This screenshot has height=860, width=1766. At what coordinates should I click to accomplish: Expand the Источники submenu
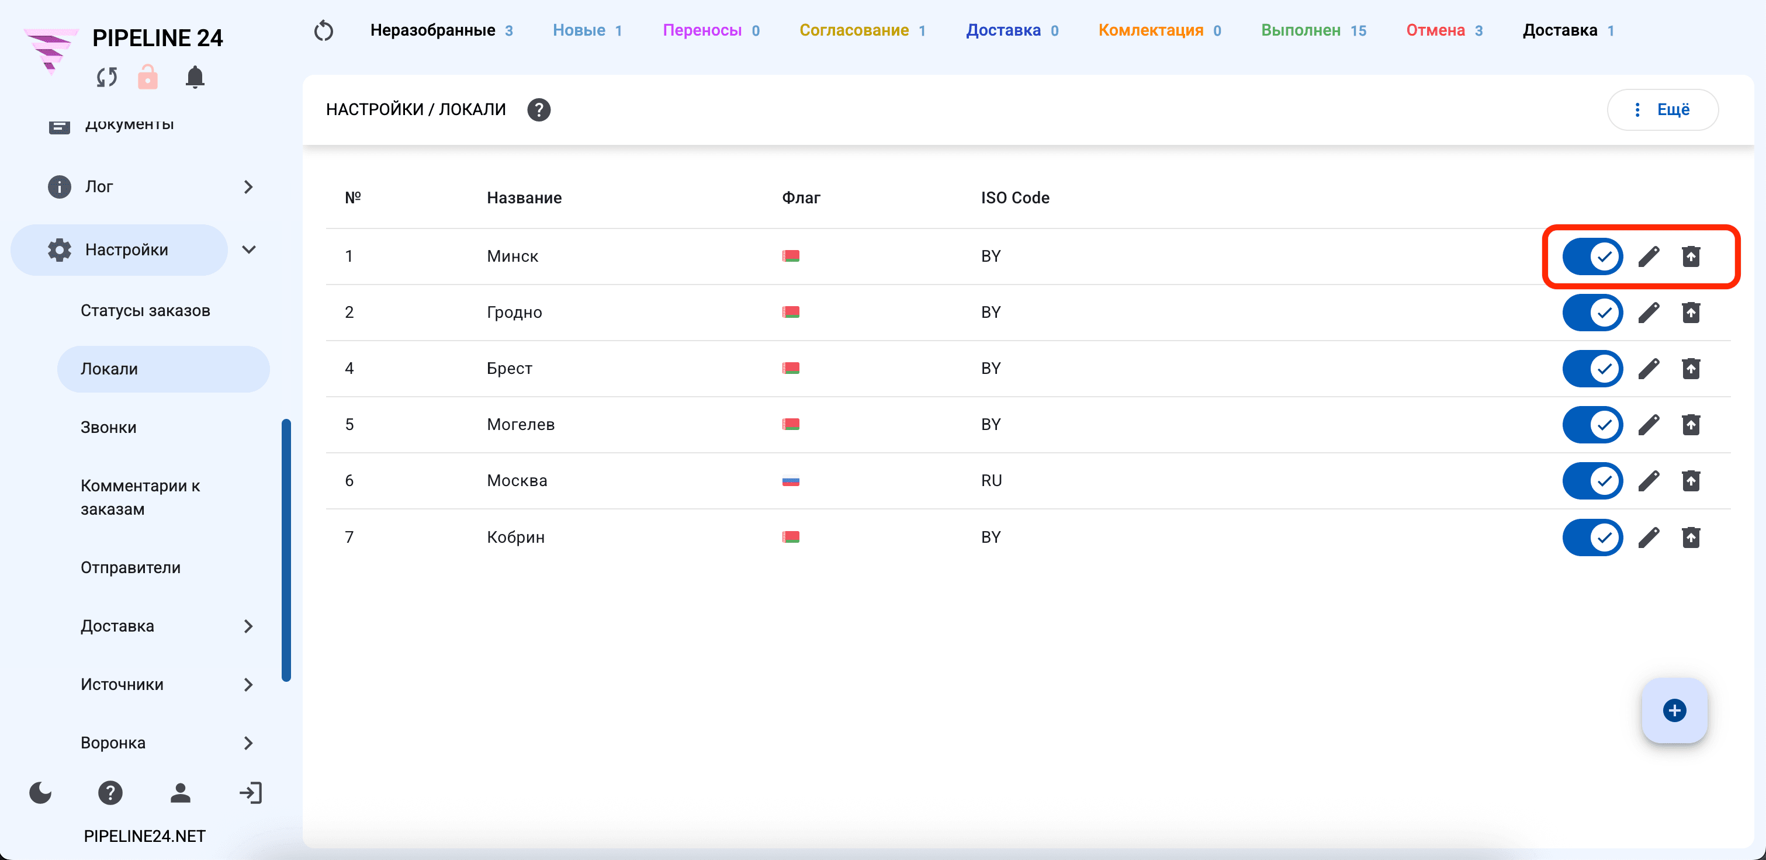coord(248,685)
